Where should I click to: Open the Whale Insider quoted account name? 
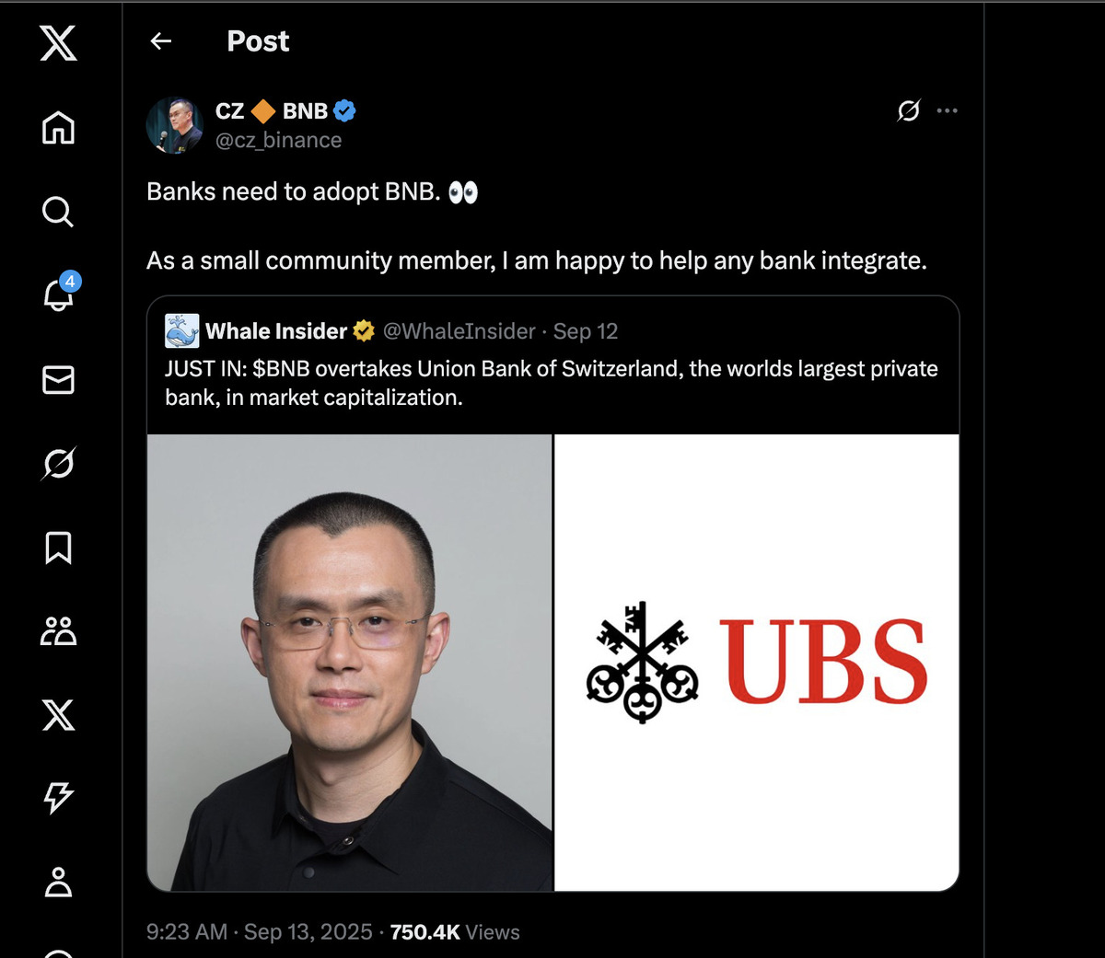275,331
